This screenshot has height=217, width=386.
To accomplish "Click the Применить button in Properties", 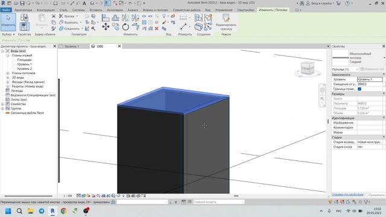I will click(x=376, y=195).
